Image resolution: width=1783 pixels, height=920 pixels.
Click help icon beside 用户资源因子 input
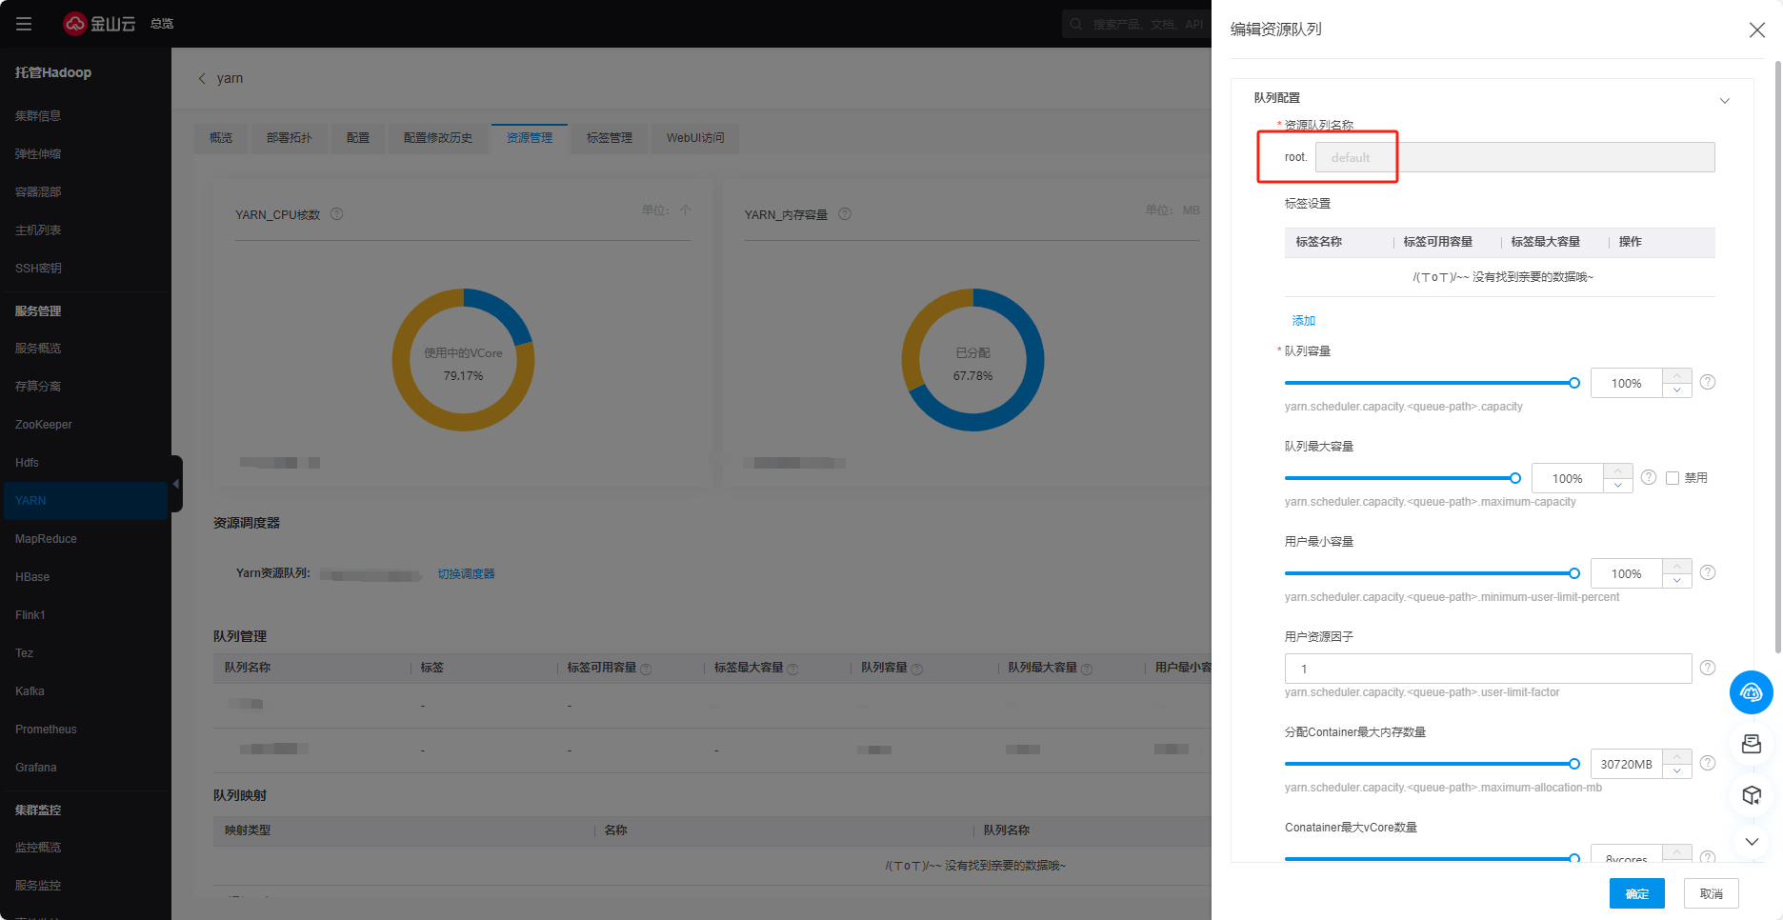[x=1708, y=668]
